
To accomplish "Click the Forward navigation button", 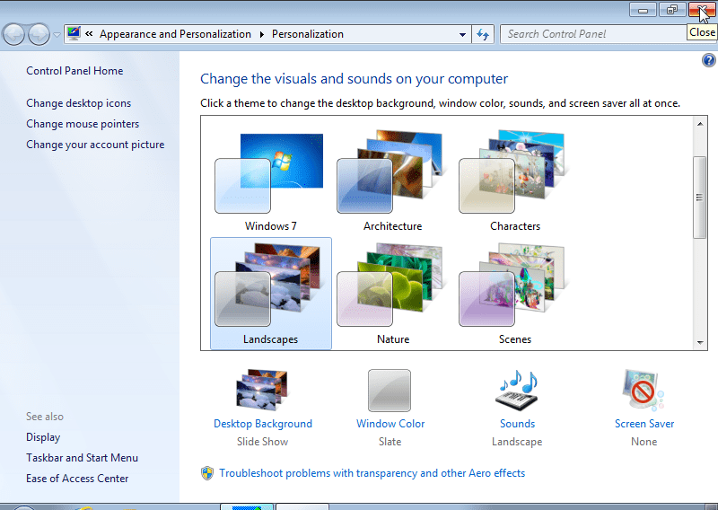I will pyautogui.click(x=39, y=34).
